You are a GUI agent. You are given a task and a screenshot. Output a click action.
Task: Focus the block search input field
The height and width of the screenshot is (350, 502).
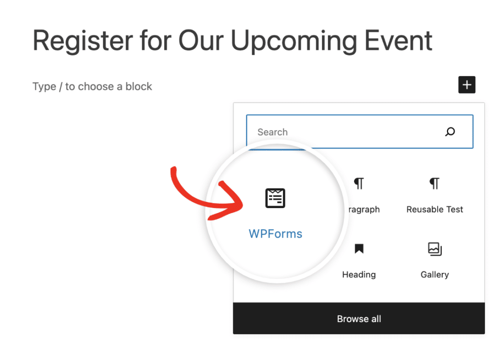343,132
